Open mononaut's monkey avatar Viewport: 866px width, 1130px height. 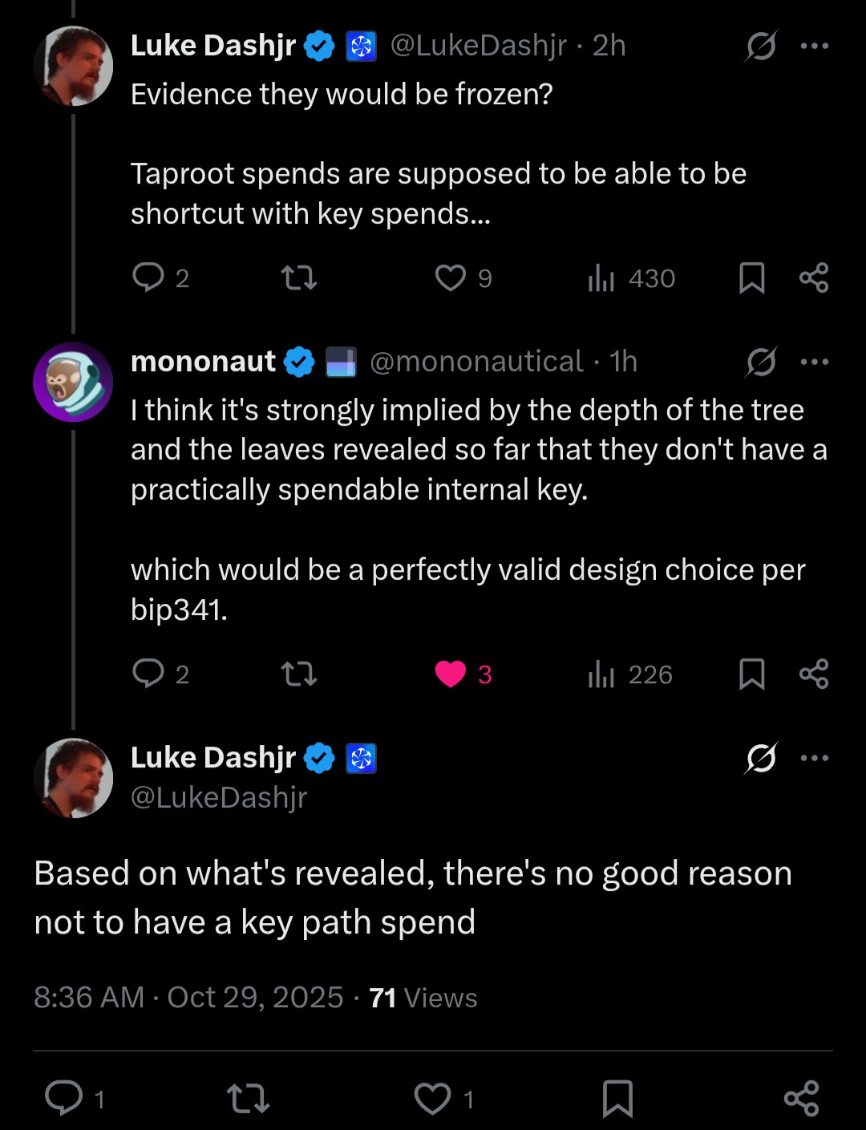pos(73,383)
